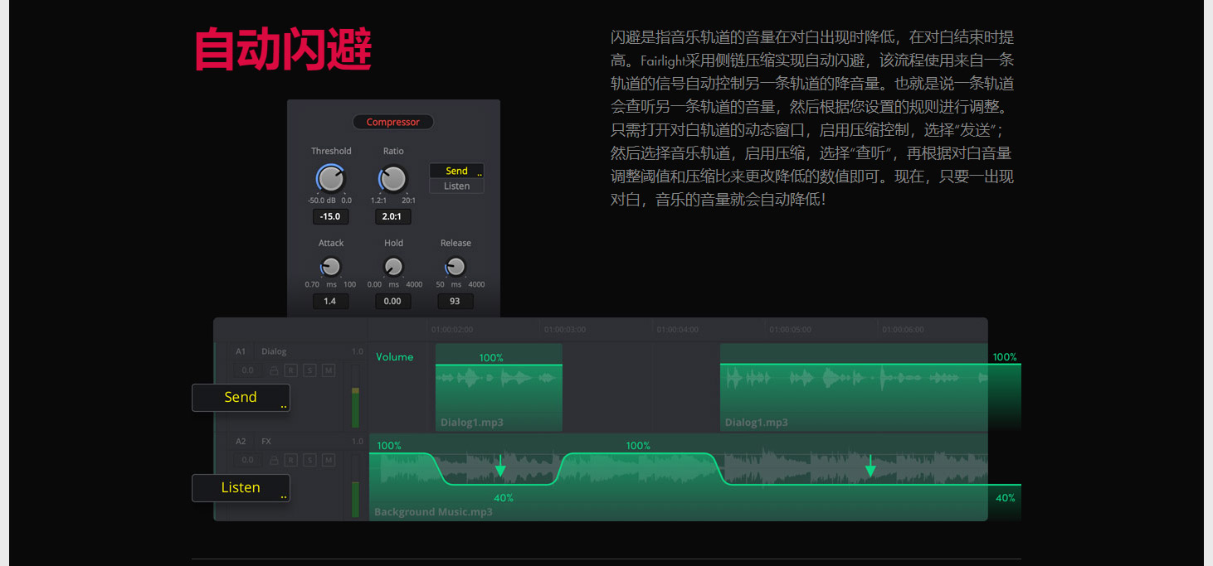Click the large yellow Send callout label
The image size is (1213, 566).
[x=241, y=398]
